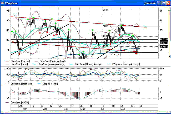
Task: Click the date label 26 on the timeline
Action: click(60, 106)
